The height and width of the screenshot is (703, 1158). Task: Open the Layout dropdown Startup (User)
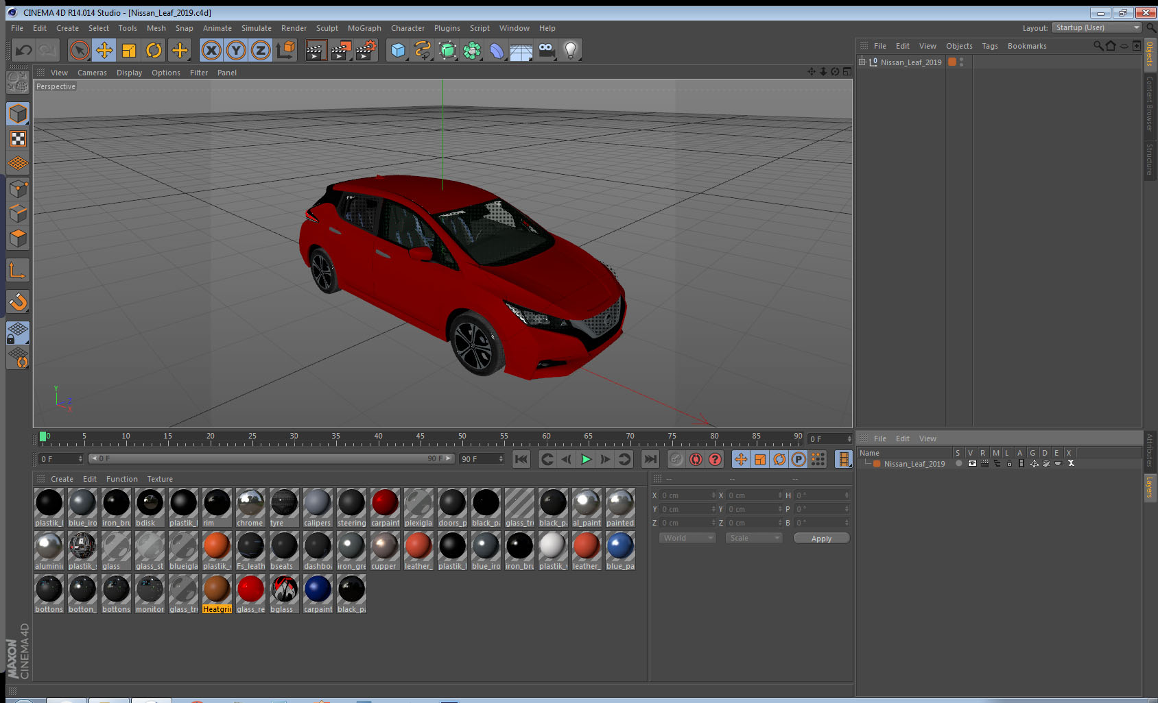[x=1096, y=27]
